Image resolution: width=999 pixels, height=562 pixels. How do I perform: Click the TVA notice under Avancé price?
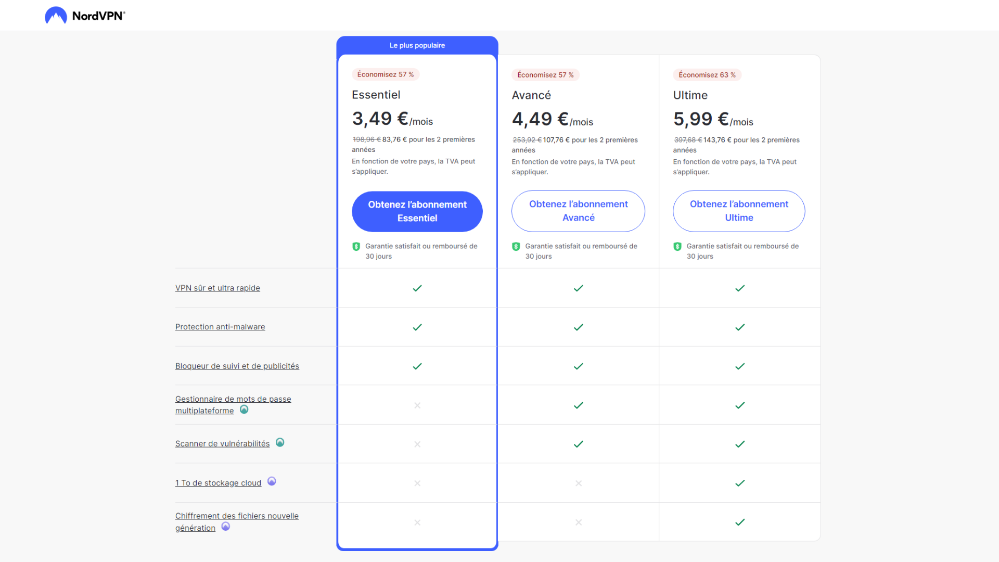573,167
